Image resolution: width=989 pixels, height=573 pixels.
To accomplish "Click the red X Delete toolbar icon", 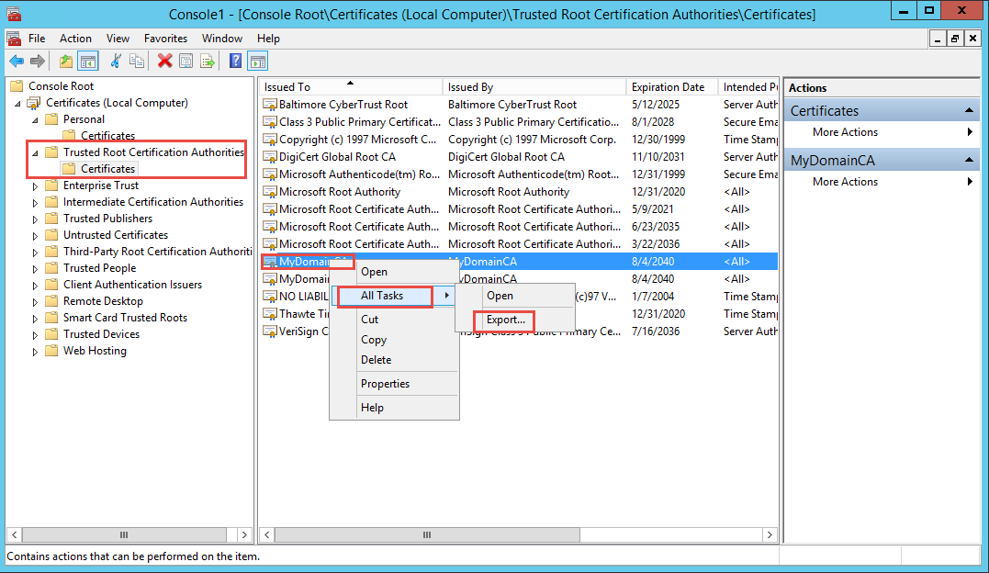I will (164, 62).
